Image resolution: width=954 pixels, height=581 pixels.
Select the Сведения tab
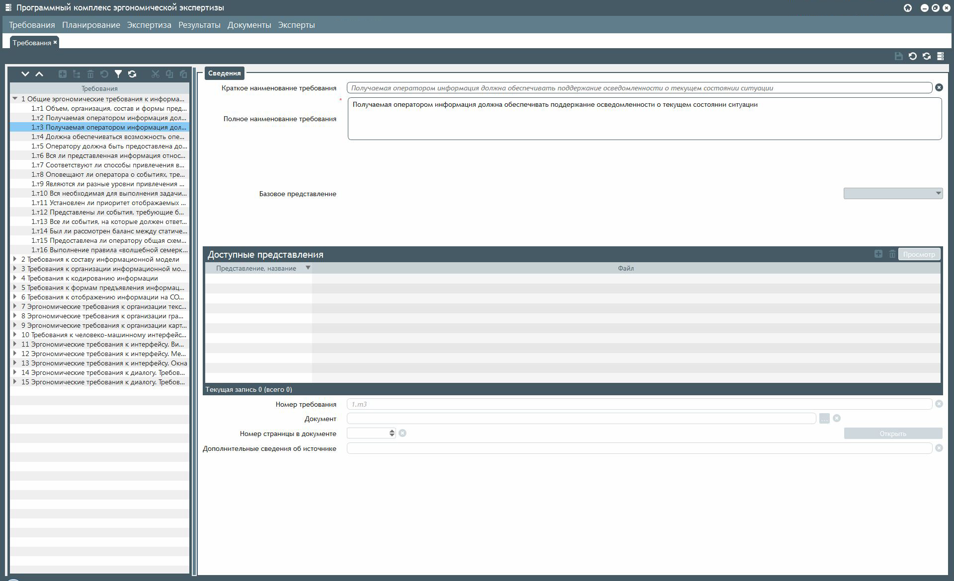pyautogui.click(x=224, y=73)
